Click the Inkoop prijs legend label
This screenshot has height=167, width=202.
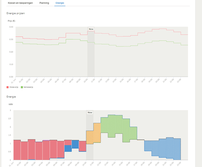[14, 87]
